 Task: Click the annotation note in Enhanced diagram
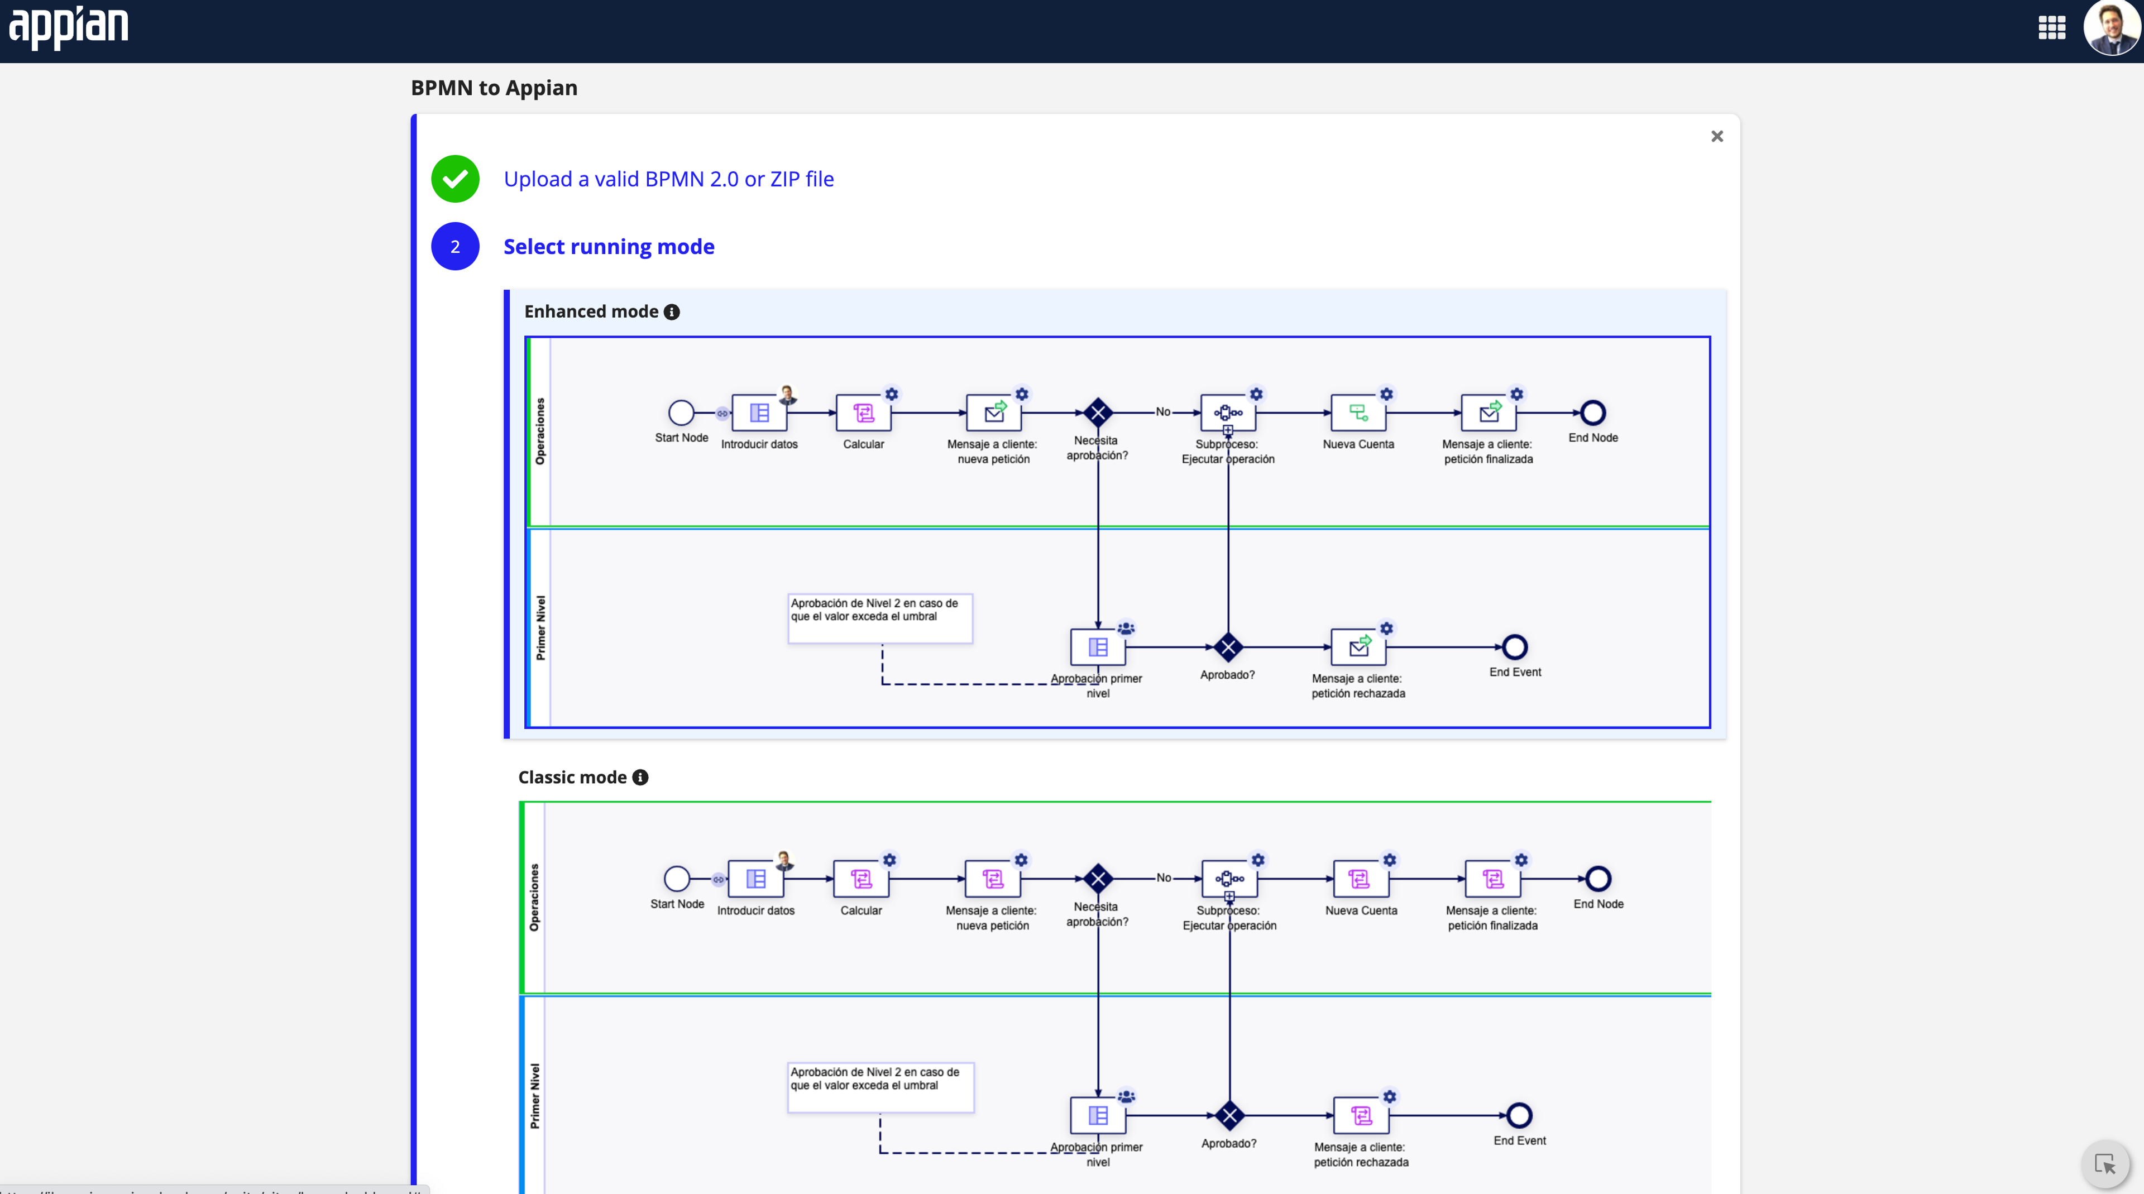point(880,618)
